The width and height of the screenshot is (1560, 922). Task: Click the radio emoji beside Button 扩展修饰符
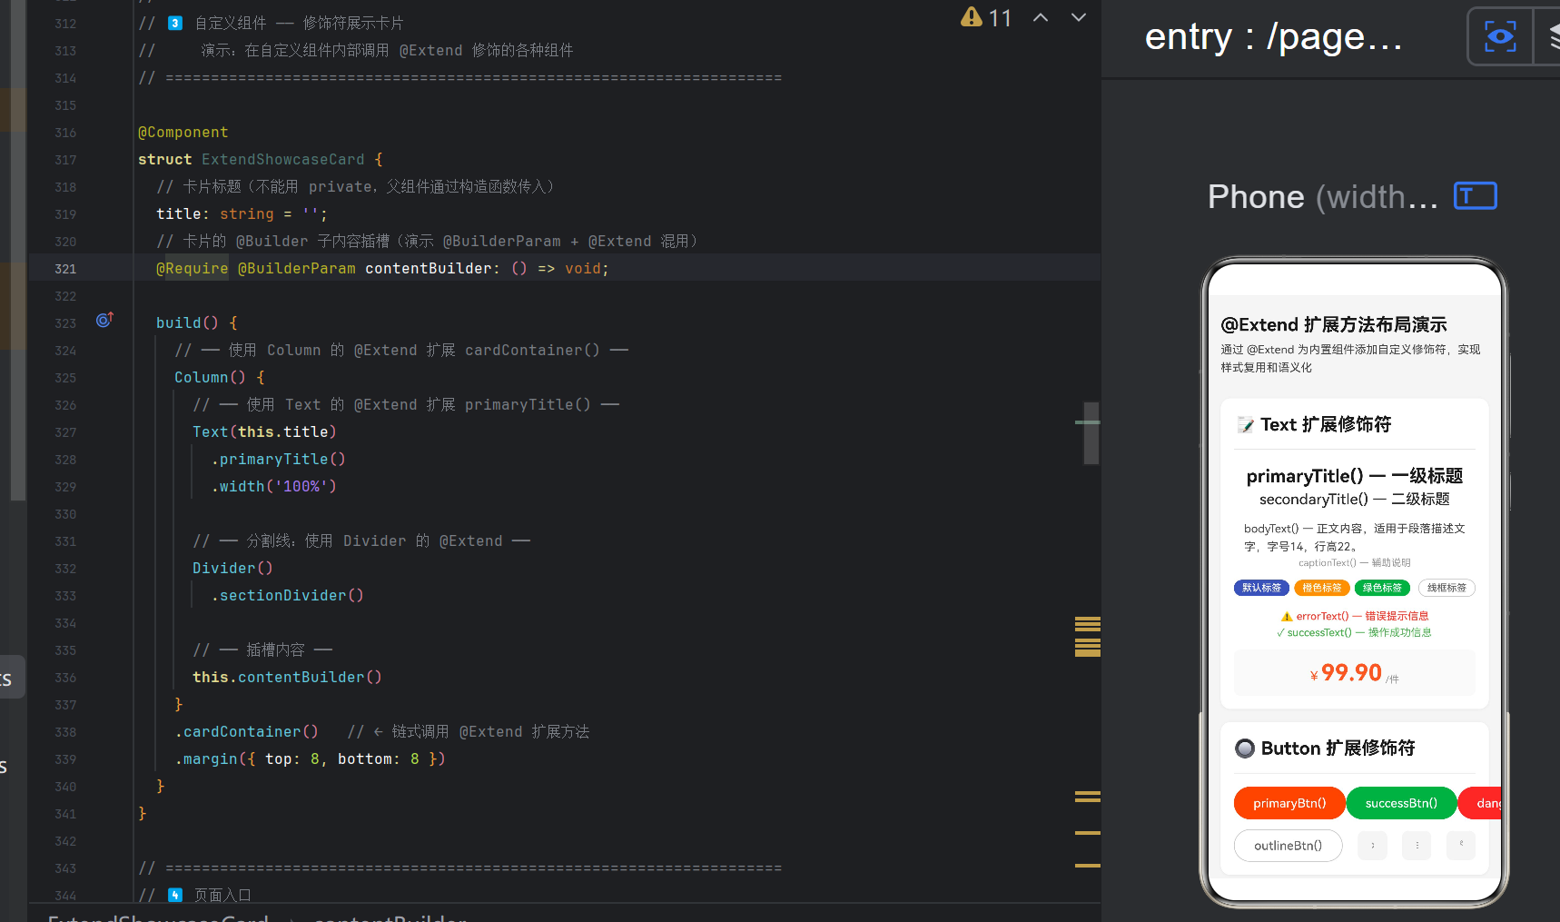(1245, 749)
